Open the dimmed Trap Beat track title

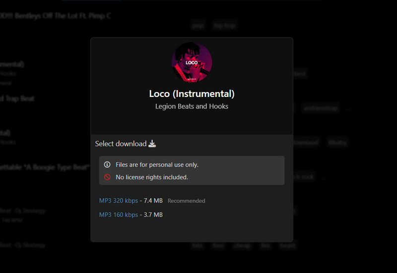click(17, 99)
